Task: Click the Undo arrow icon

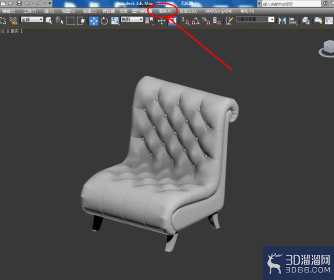Action: pos(27,3)
